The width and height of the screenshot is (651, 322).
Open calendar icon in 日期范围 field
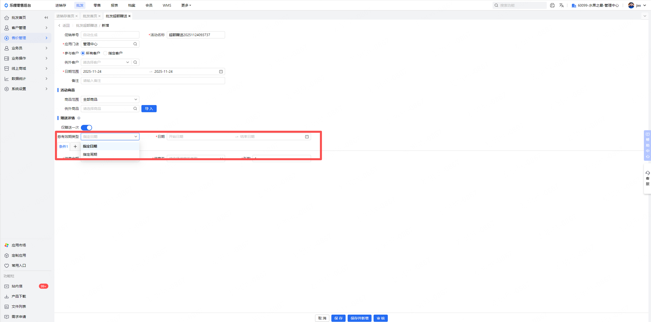(x=221, y=71)
